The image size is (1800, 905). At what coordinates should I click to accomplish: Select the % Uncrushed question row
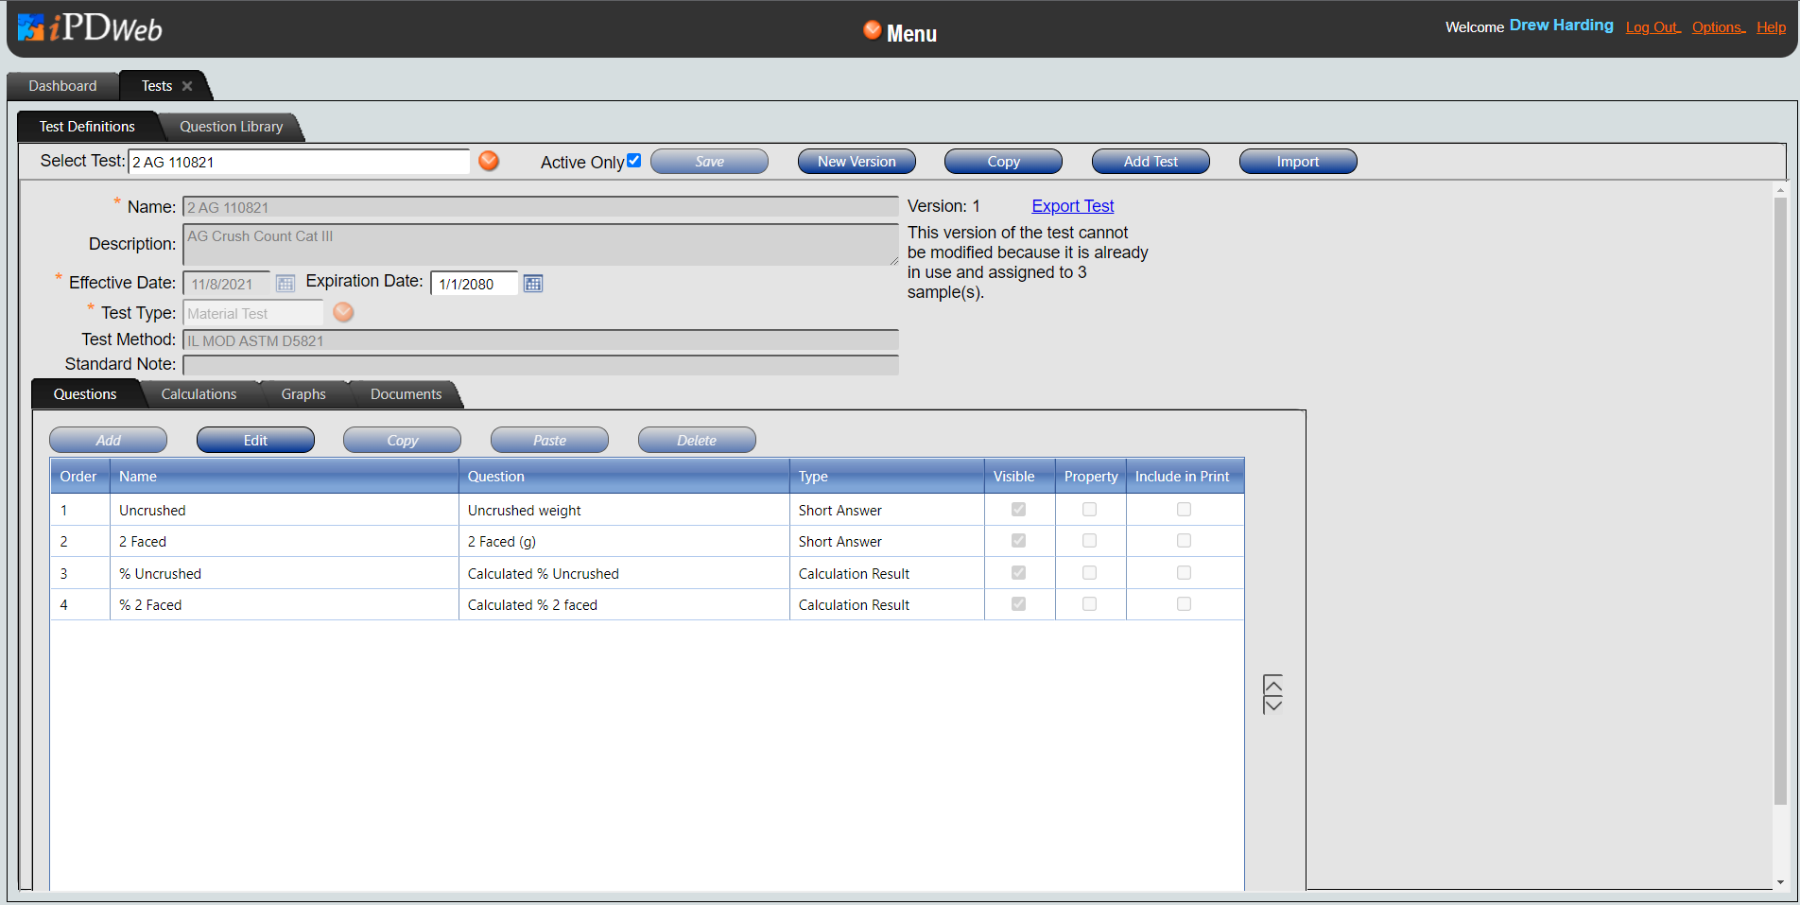[284, 573]
